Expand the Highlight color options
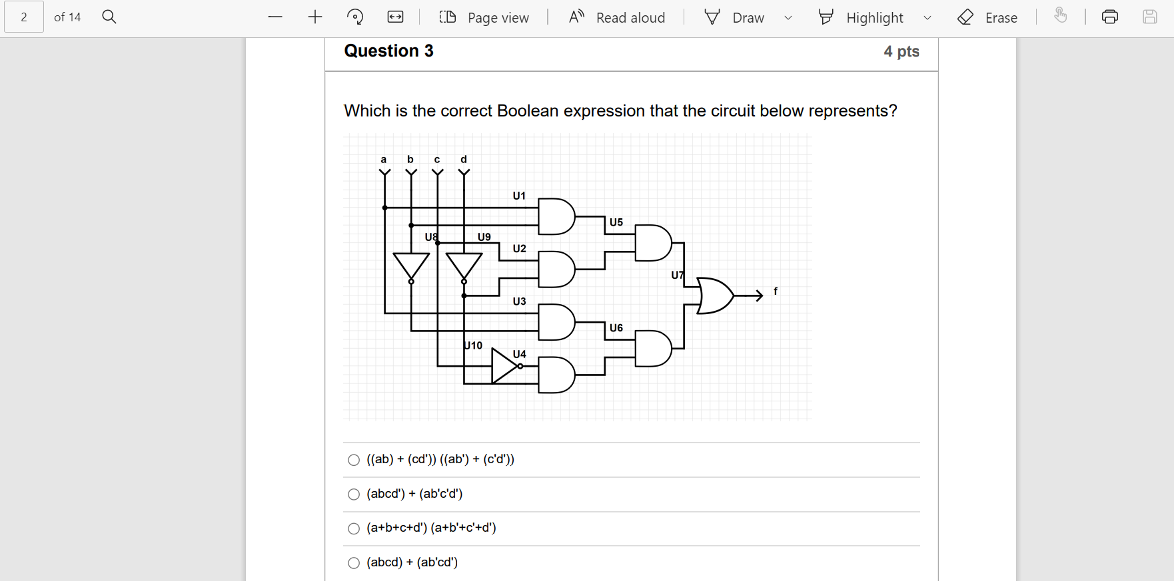 pos(927,18)
